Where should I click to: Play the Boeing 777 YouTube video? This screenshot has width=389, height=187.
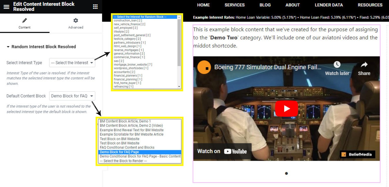[x=286, y=108]
